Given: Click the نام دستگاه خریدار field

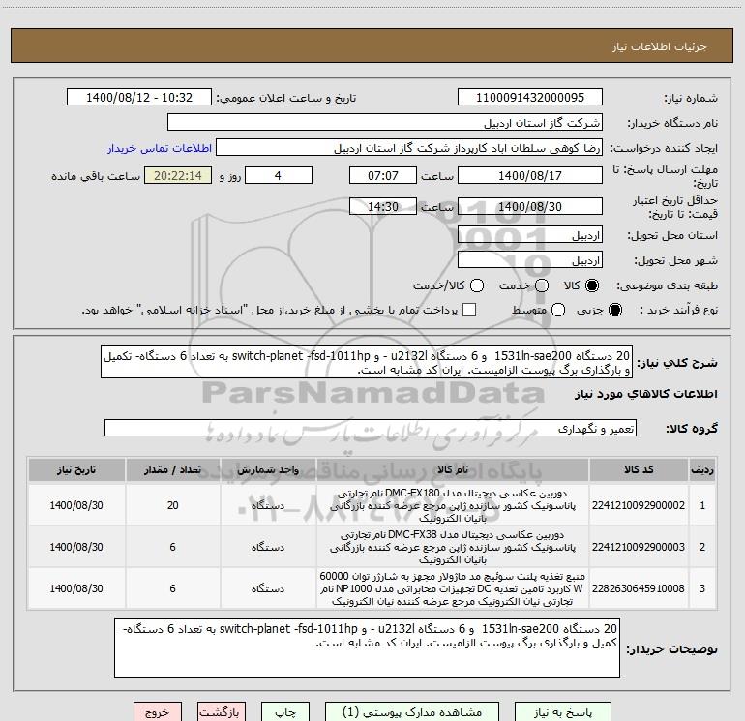Looking at the screenshot, I should [x=385, y=122].
